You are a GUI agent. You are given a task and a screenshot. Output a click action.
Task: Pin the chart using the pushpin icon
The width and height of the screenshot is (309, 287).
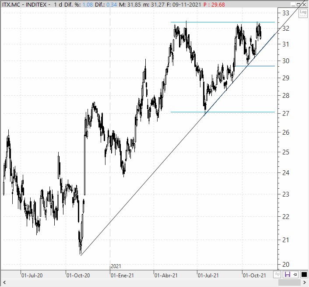tap(295, 274)
